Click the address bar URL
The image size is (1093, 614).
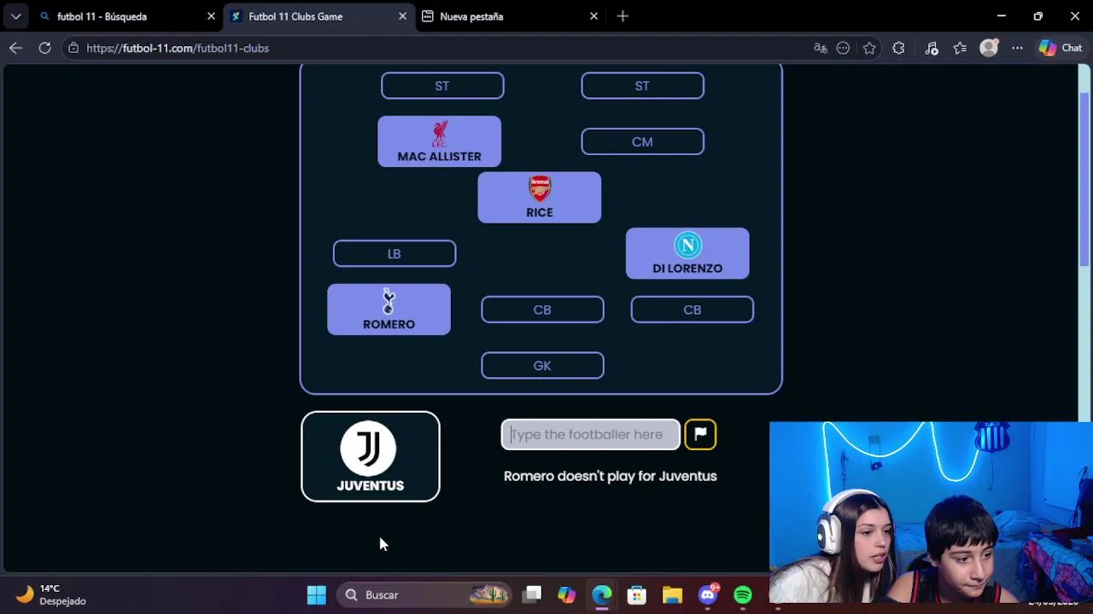coord(178,48)
